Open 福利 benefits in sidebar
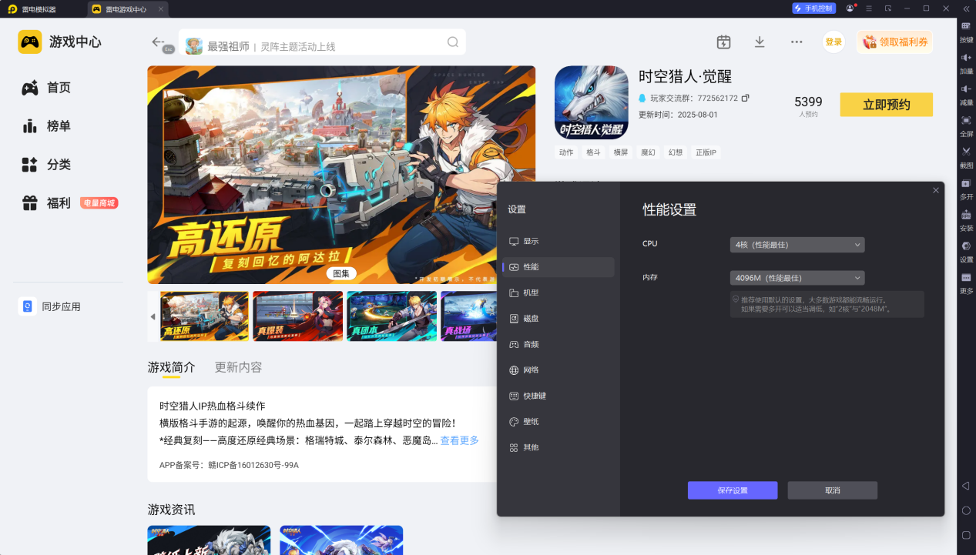Image resolution: width=976 pixels, height=555 pixels. coord(48,203)
